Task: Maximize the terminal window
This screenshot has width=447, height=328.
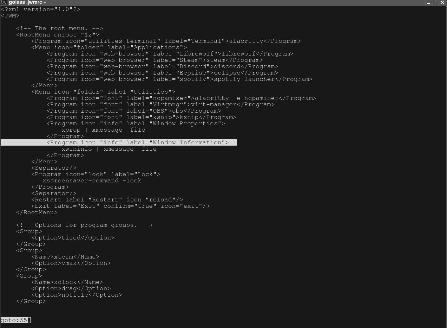Action: coord(436,3)
